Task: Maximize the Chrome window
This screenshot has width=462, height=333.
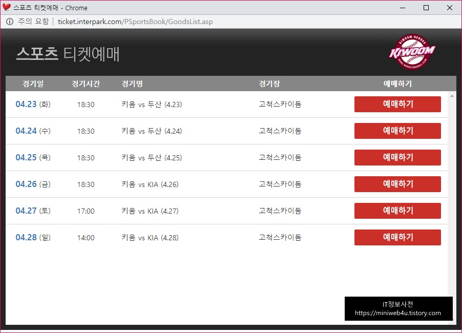Action: tap(426, 8)
